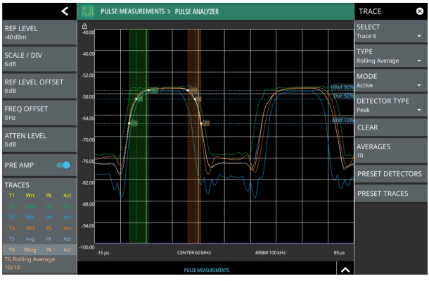Open the Mode Active dropdown
This screenshot has width=429, height=281.
point(391,81)
